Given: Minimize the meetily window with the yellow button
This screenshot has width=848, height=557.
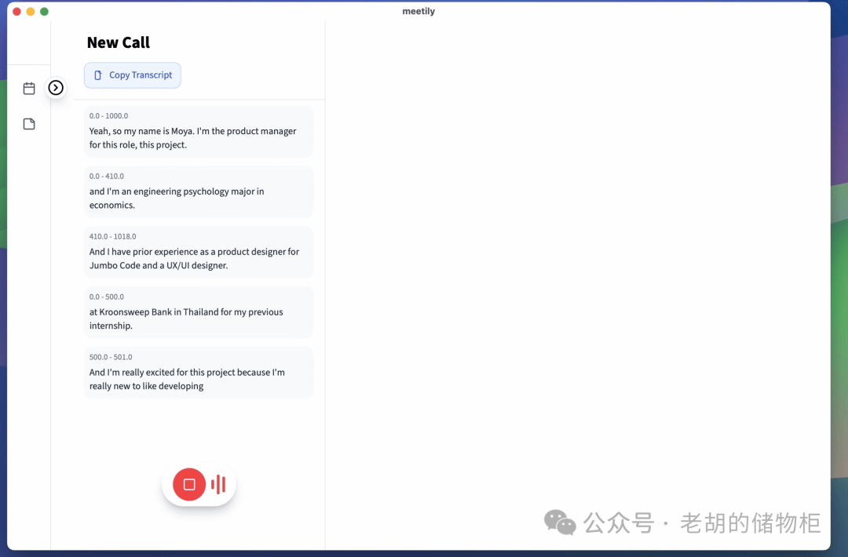Looking at the screenshot, I should click(31, 11).
